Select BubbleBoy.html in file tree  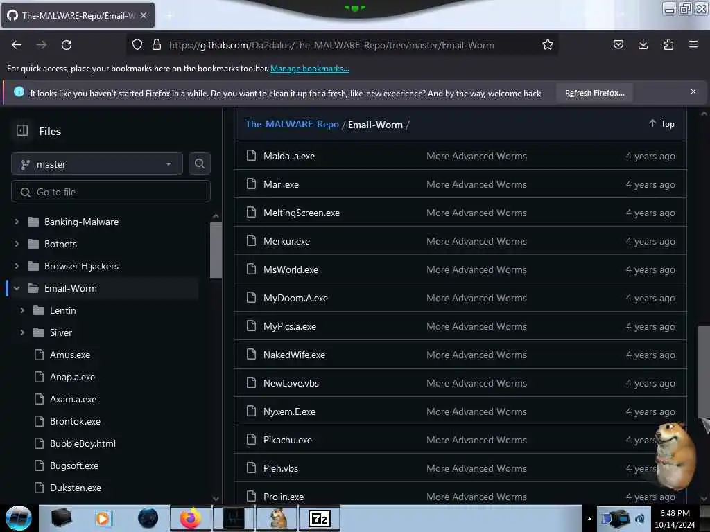[x=83, y=443]
